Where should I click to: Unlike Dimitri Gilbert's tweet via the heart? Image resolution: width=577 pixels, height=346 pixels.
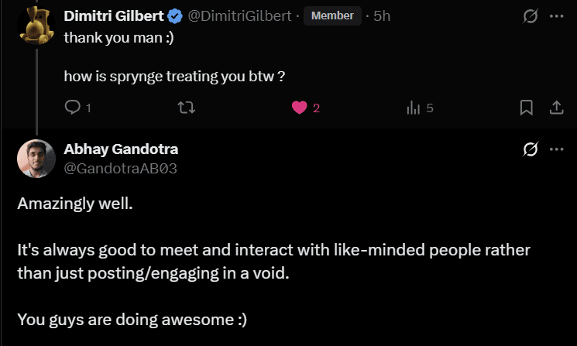pos(301,108)
